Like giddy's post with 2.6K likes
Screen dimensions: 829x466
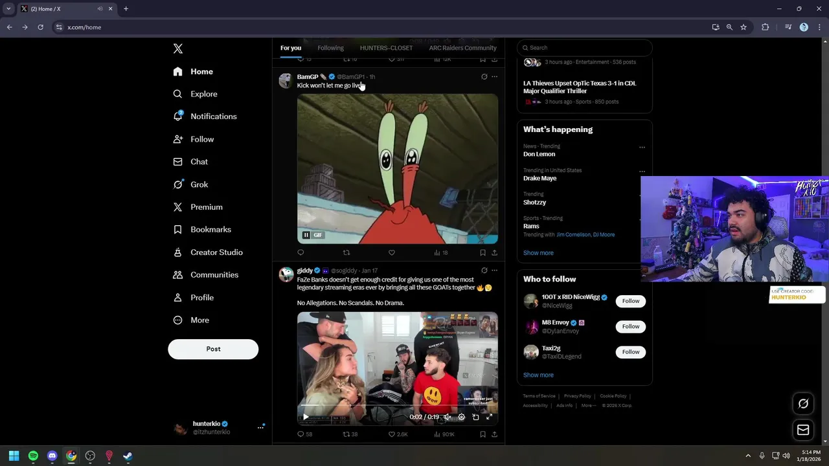398,434
